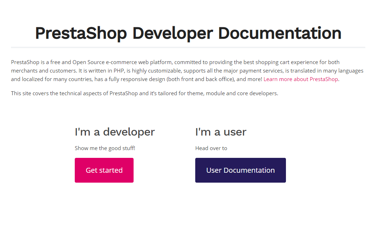Click the pink Get started call-to-action
Viewport: 377px width, 229px height.
click(x=104, y=170)
